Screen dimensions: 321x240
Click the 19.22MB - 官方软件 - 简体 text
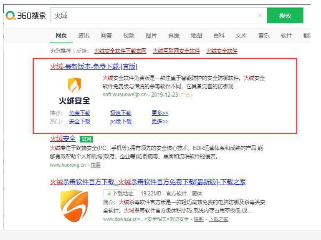pyautogui.click(x=171, y=193)
